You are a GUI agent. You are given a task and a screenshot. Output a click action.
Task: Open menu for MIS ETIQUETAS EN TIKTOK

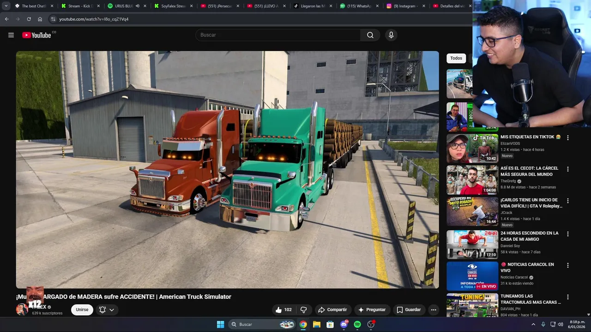(x=568, y=137)
